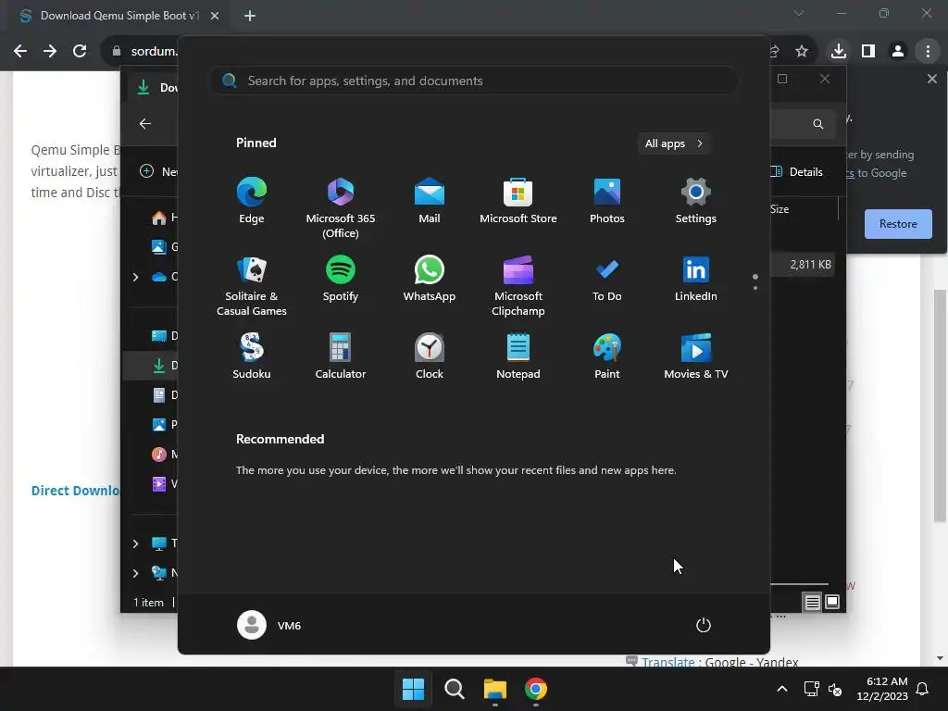Viewport: 948px width, 711px height.
Task: Go back in Chrome
Action: 20,52
